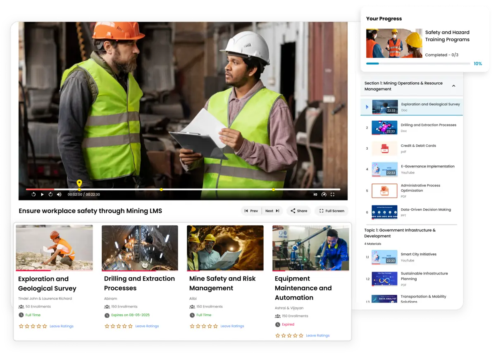Screen dimensions: 496x353
Task: Click the skip-forward icon beside Next
Action: click(278, 211)
